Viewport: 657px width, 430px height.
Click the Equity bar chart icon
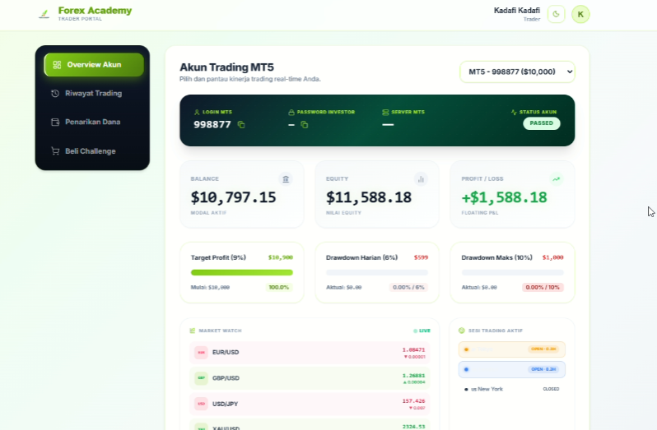point(421,179)
